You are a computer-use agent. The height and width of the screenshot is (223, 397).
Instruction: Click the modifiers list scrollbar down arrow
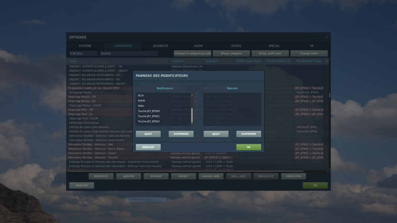[192, 124]
